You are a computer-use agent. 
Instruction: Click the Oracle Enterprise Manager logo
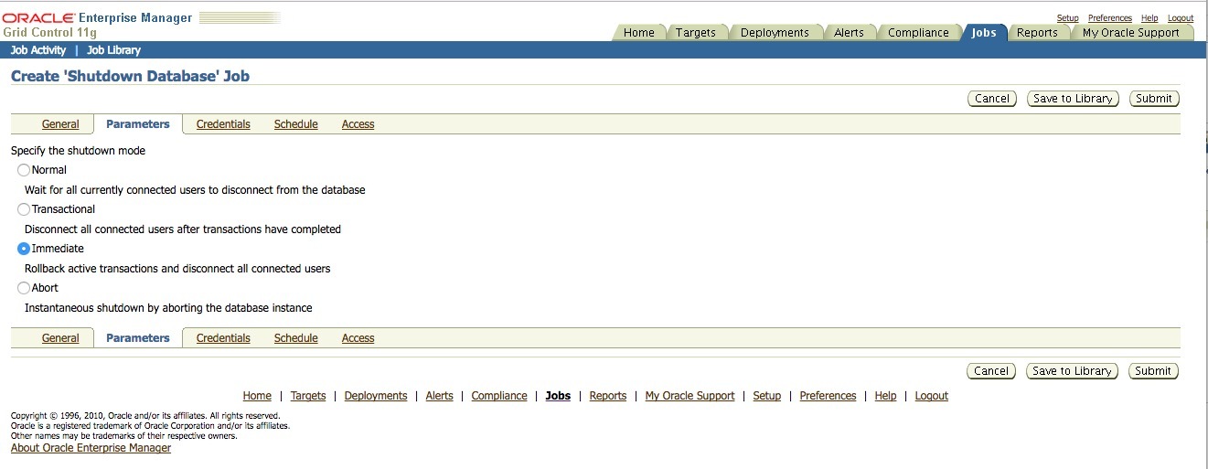tap(98, 25)
